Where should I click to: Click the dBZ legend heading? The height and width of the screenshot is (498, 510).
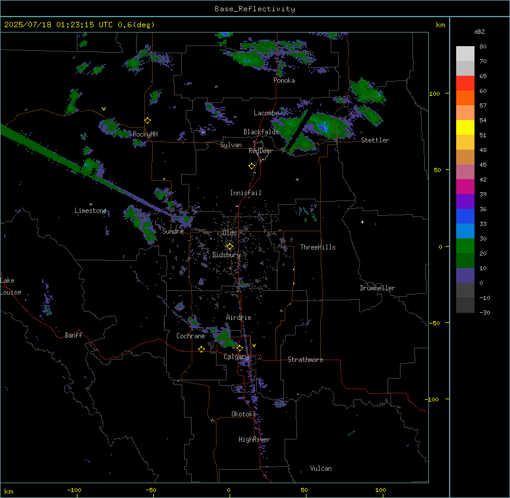tap(479, 31)
